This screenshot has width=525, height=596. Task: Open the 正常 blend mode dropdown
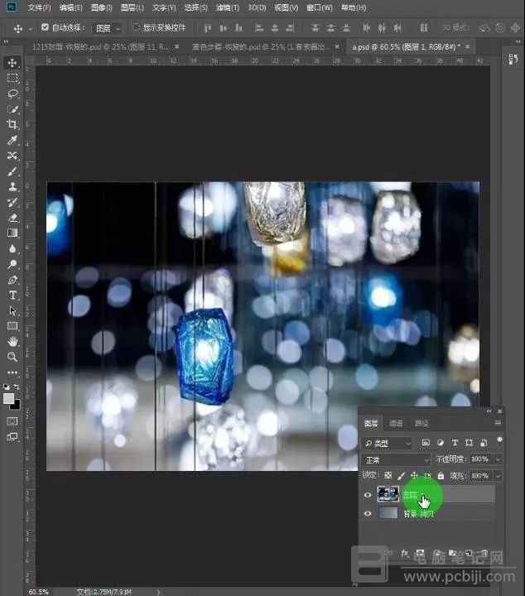[x=396, y=460]
